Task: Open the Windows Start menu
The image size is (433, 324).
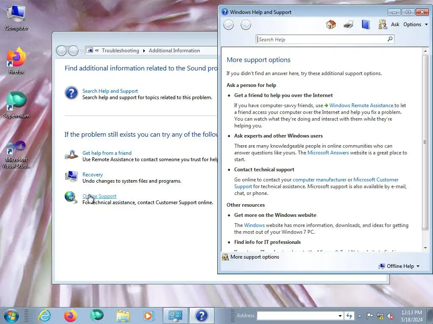Action: [11, 316]
